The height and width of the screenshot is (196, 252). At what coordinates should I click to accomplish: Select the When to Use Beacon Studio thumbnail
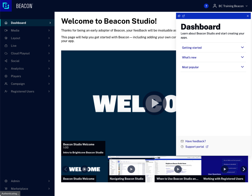[178, 169]
